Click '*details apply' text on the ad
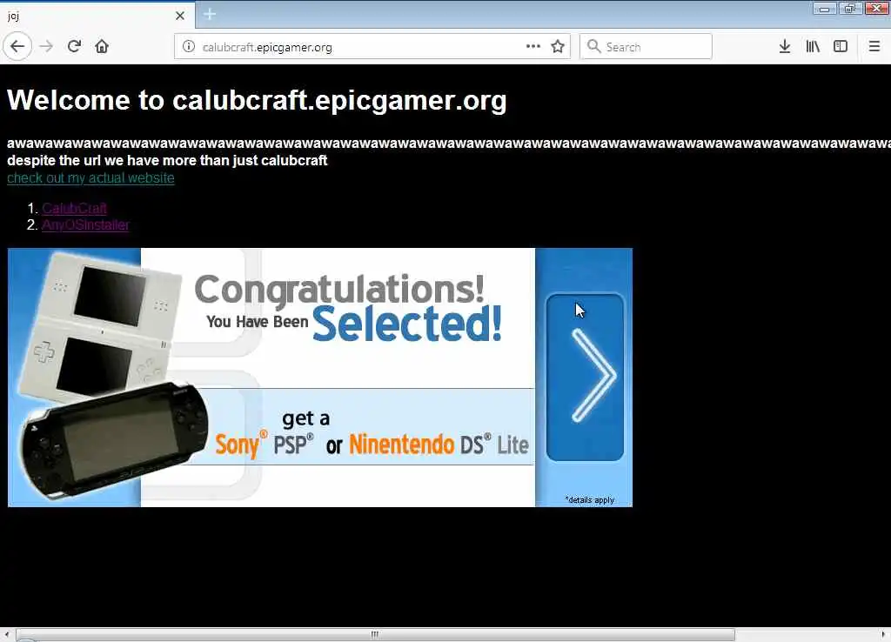Image resolution: width=891 pixels, height=642 pixels. (x=590, y=500)
